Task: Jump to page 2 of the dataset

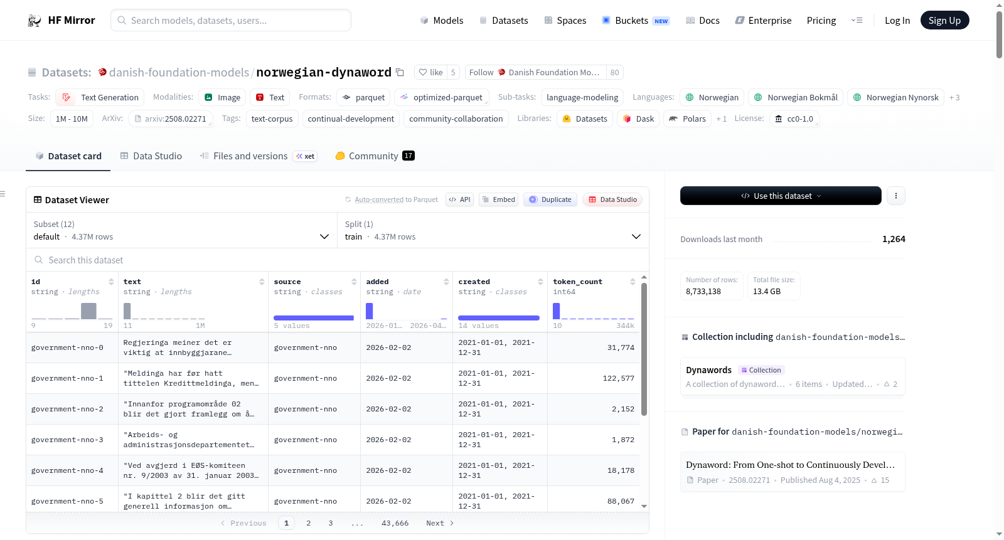Action: click(309, 523)
